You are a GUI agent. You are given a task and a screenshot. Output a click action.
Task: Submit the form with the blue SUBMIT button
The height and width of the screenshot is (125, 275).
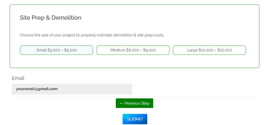pyautogui.click(x=135, y=119)
